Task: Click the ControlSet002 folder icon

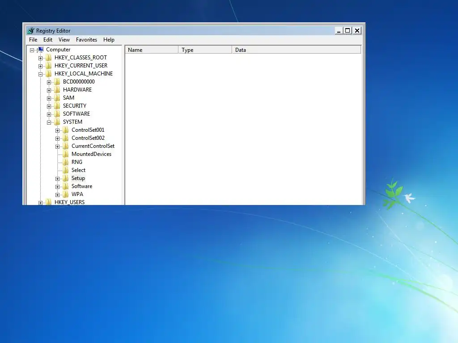Action: click(x=66, y=138)
